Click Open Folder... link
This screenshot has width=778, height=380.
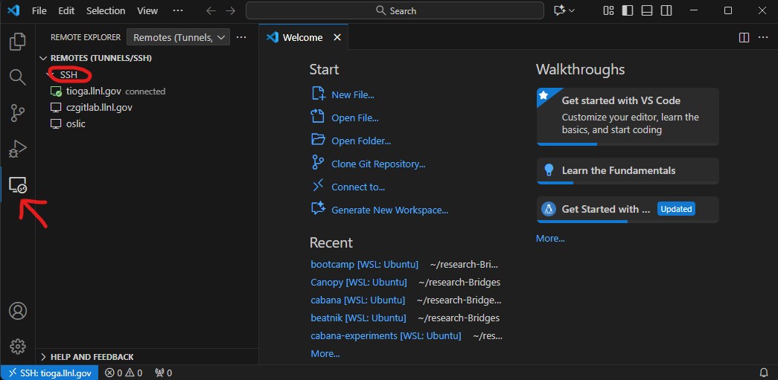point(361,141)
